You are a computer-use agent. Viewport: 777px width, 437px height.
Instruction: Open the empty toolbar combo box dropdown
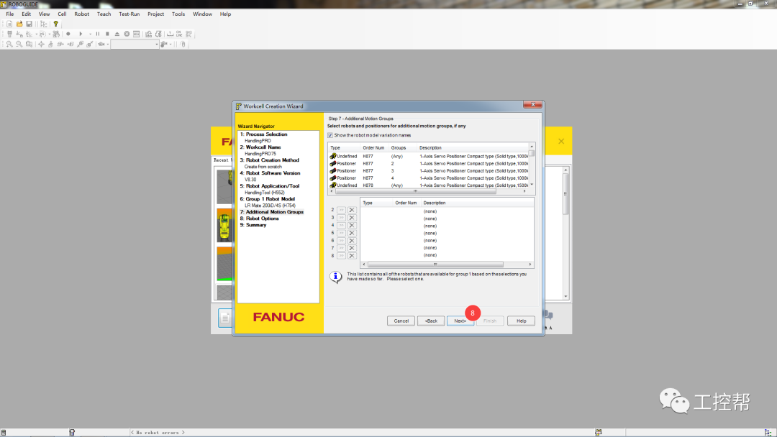click(x=157, y=44)
